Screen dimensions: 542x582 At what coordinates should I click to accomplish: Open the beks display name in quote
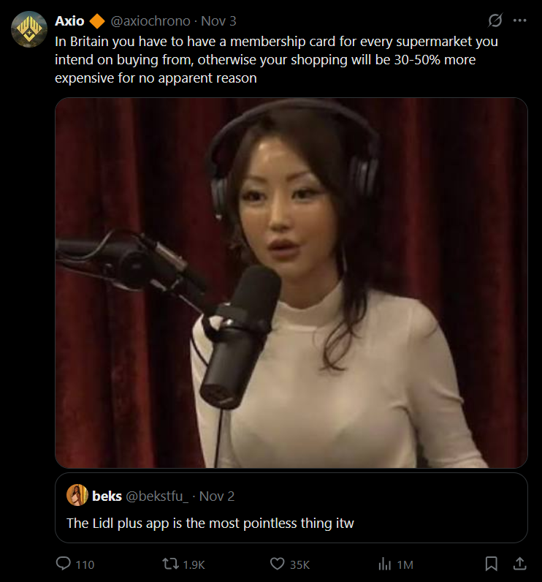pyautogui.click(x=107, y=496)
